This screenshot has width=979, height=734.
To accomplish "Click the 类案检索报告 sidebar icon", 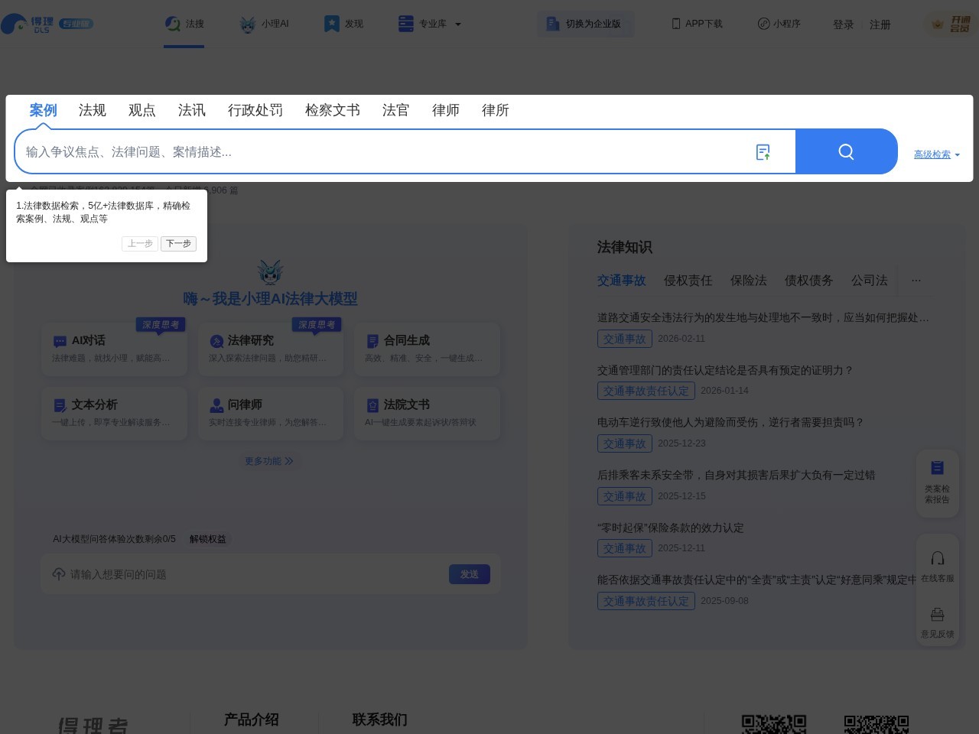I will [938, 467].
